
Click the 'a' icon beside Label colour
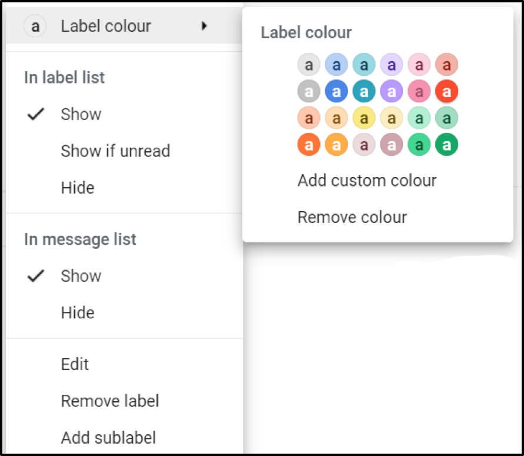point(35,26)
